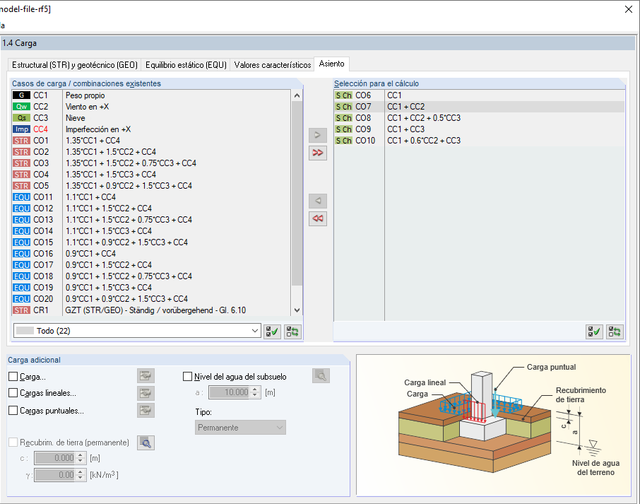The image size is (640, 504).
Task: Switch to Equilibrio estático (EQU) tab
Action: pos(186,65)
